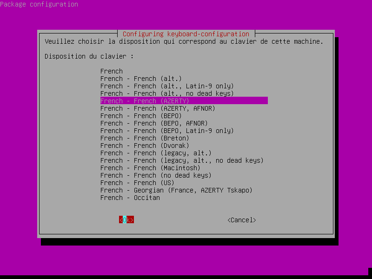Select the plain French layout
The height and width of the screenshot is (279, 372).
point(112,71)
